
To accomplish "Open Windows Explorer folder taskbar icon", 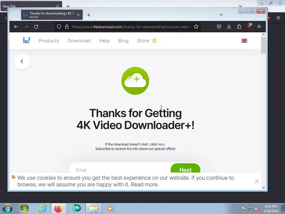I will tap(94, 208).
